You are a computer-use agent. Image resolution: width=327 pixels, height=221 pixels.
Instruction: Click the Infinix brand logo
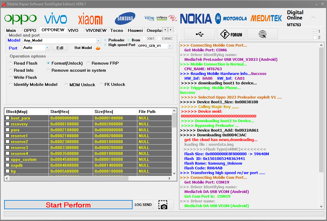coord(162,18)
